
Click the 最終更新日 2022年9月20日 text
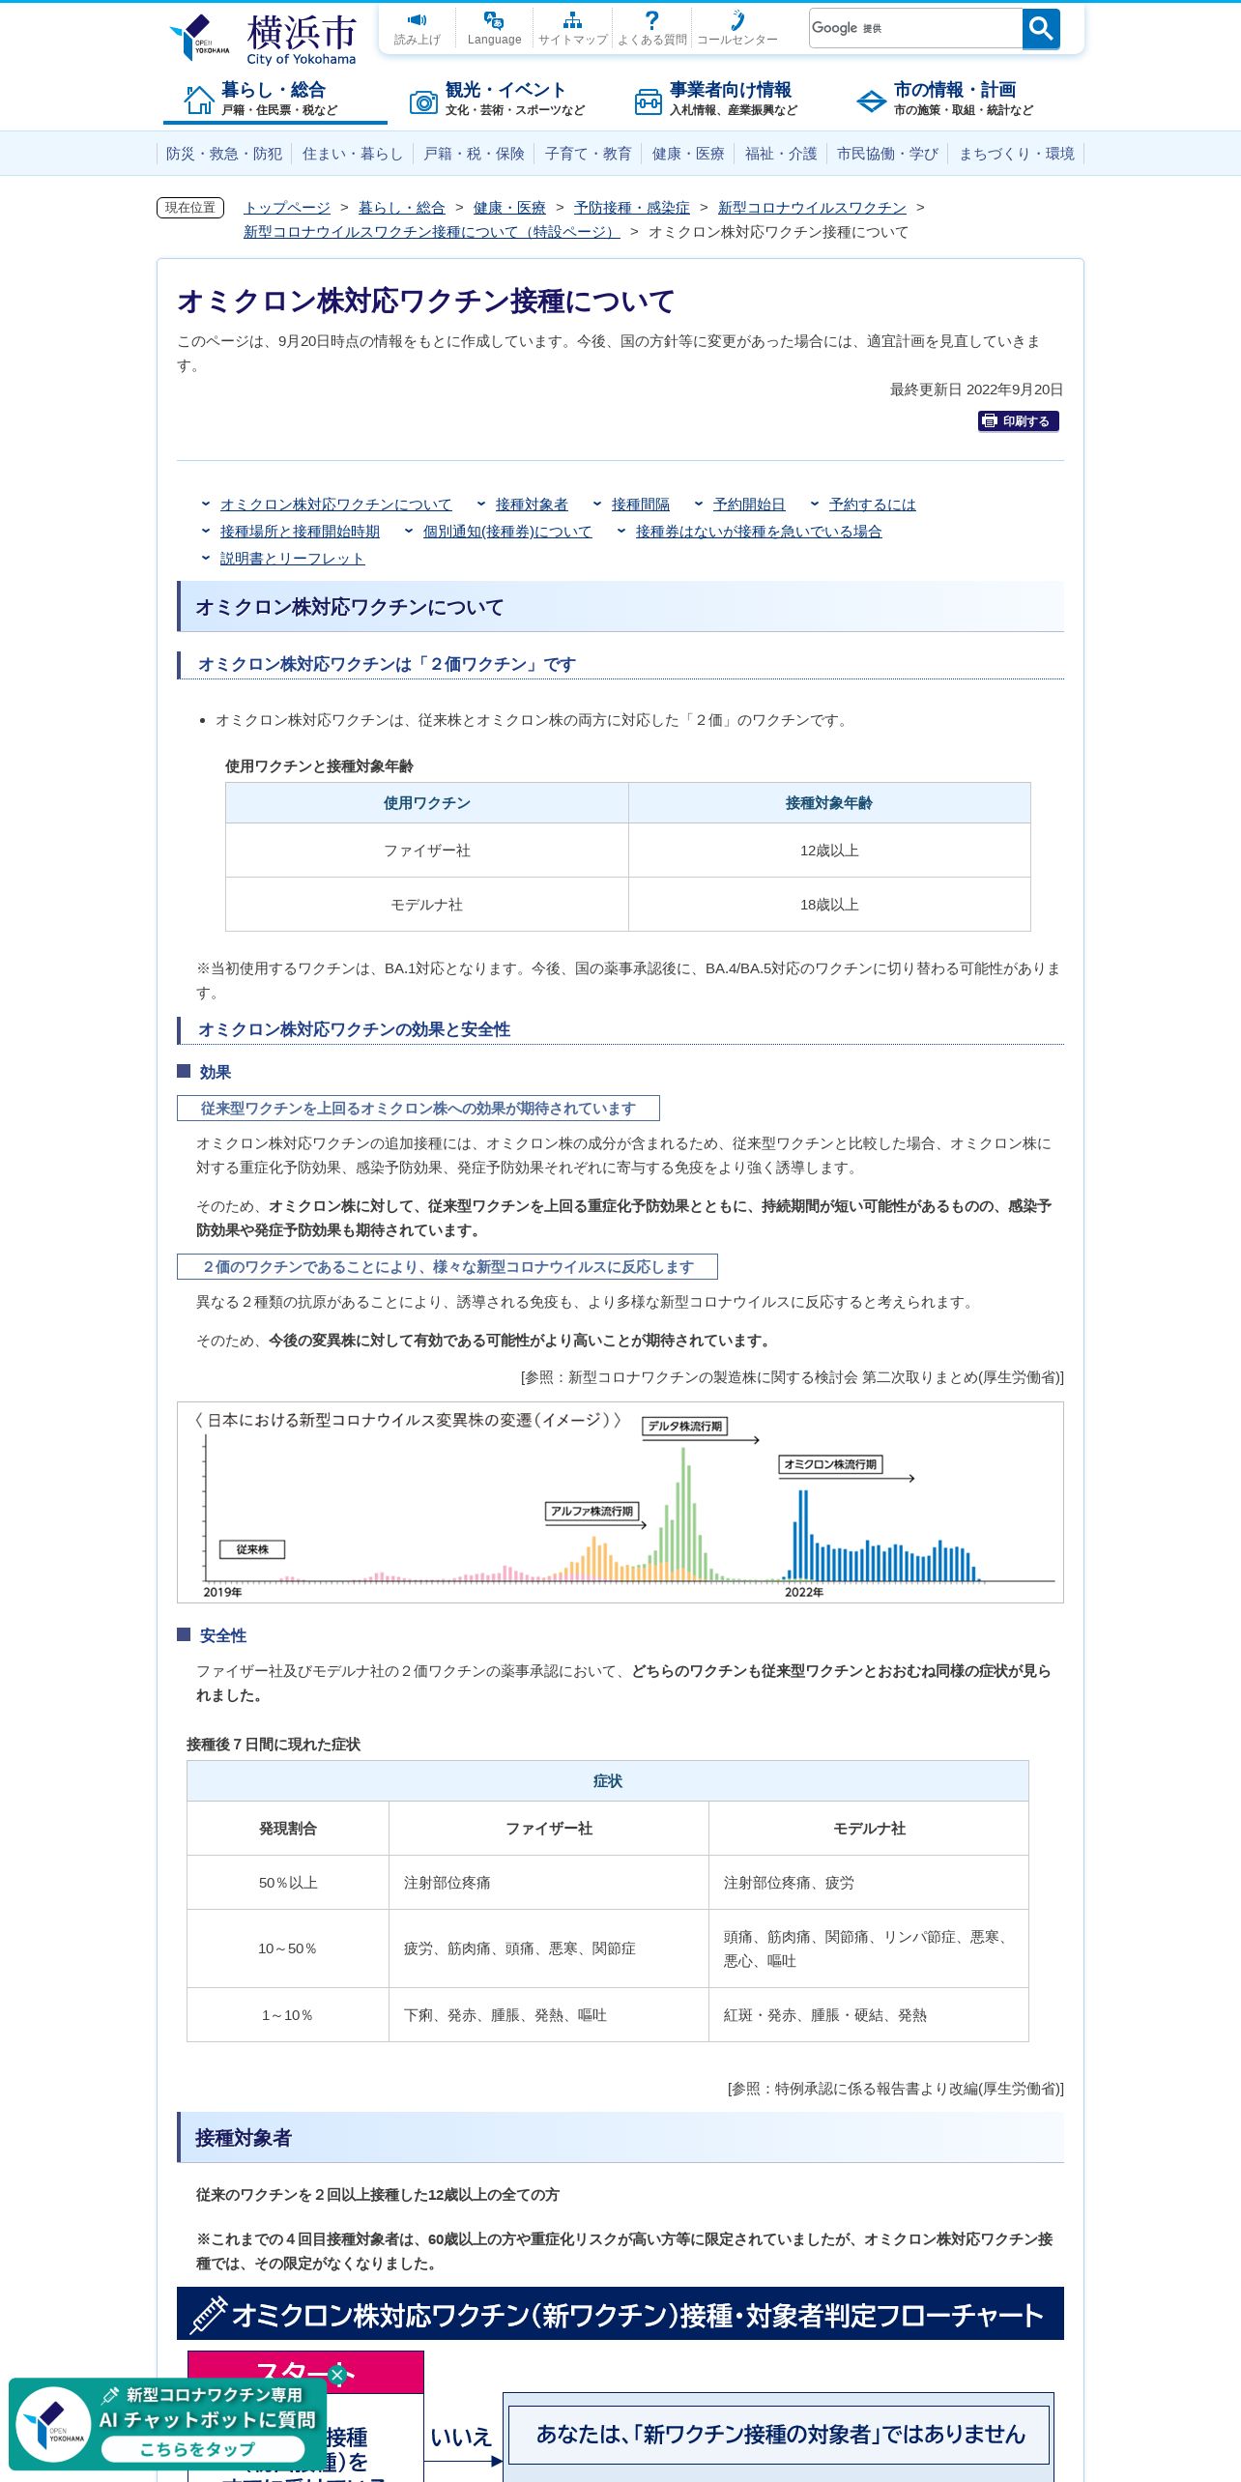(x=976, y=390)
